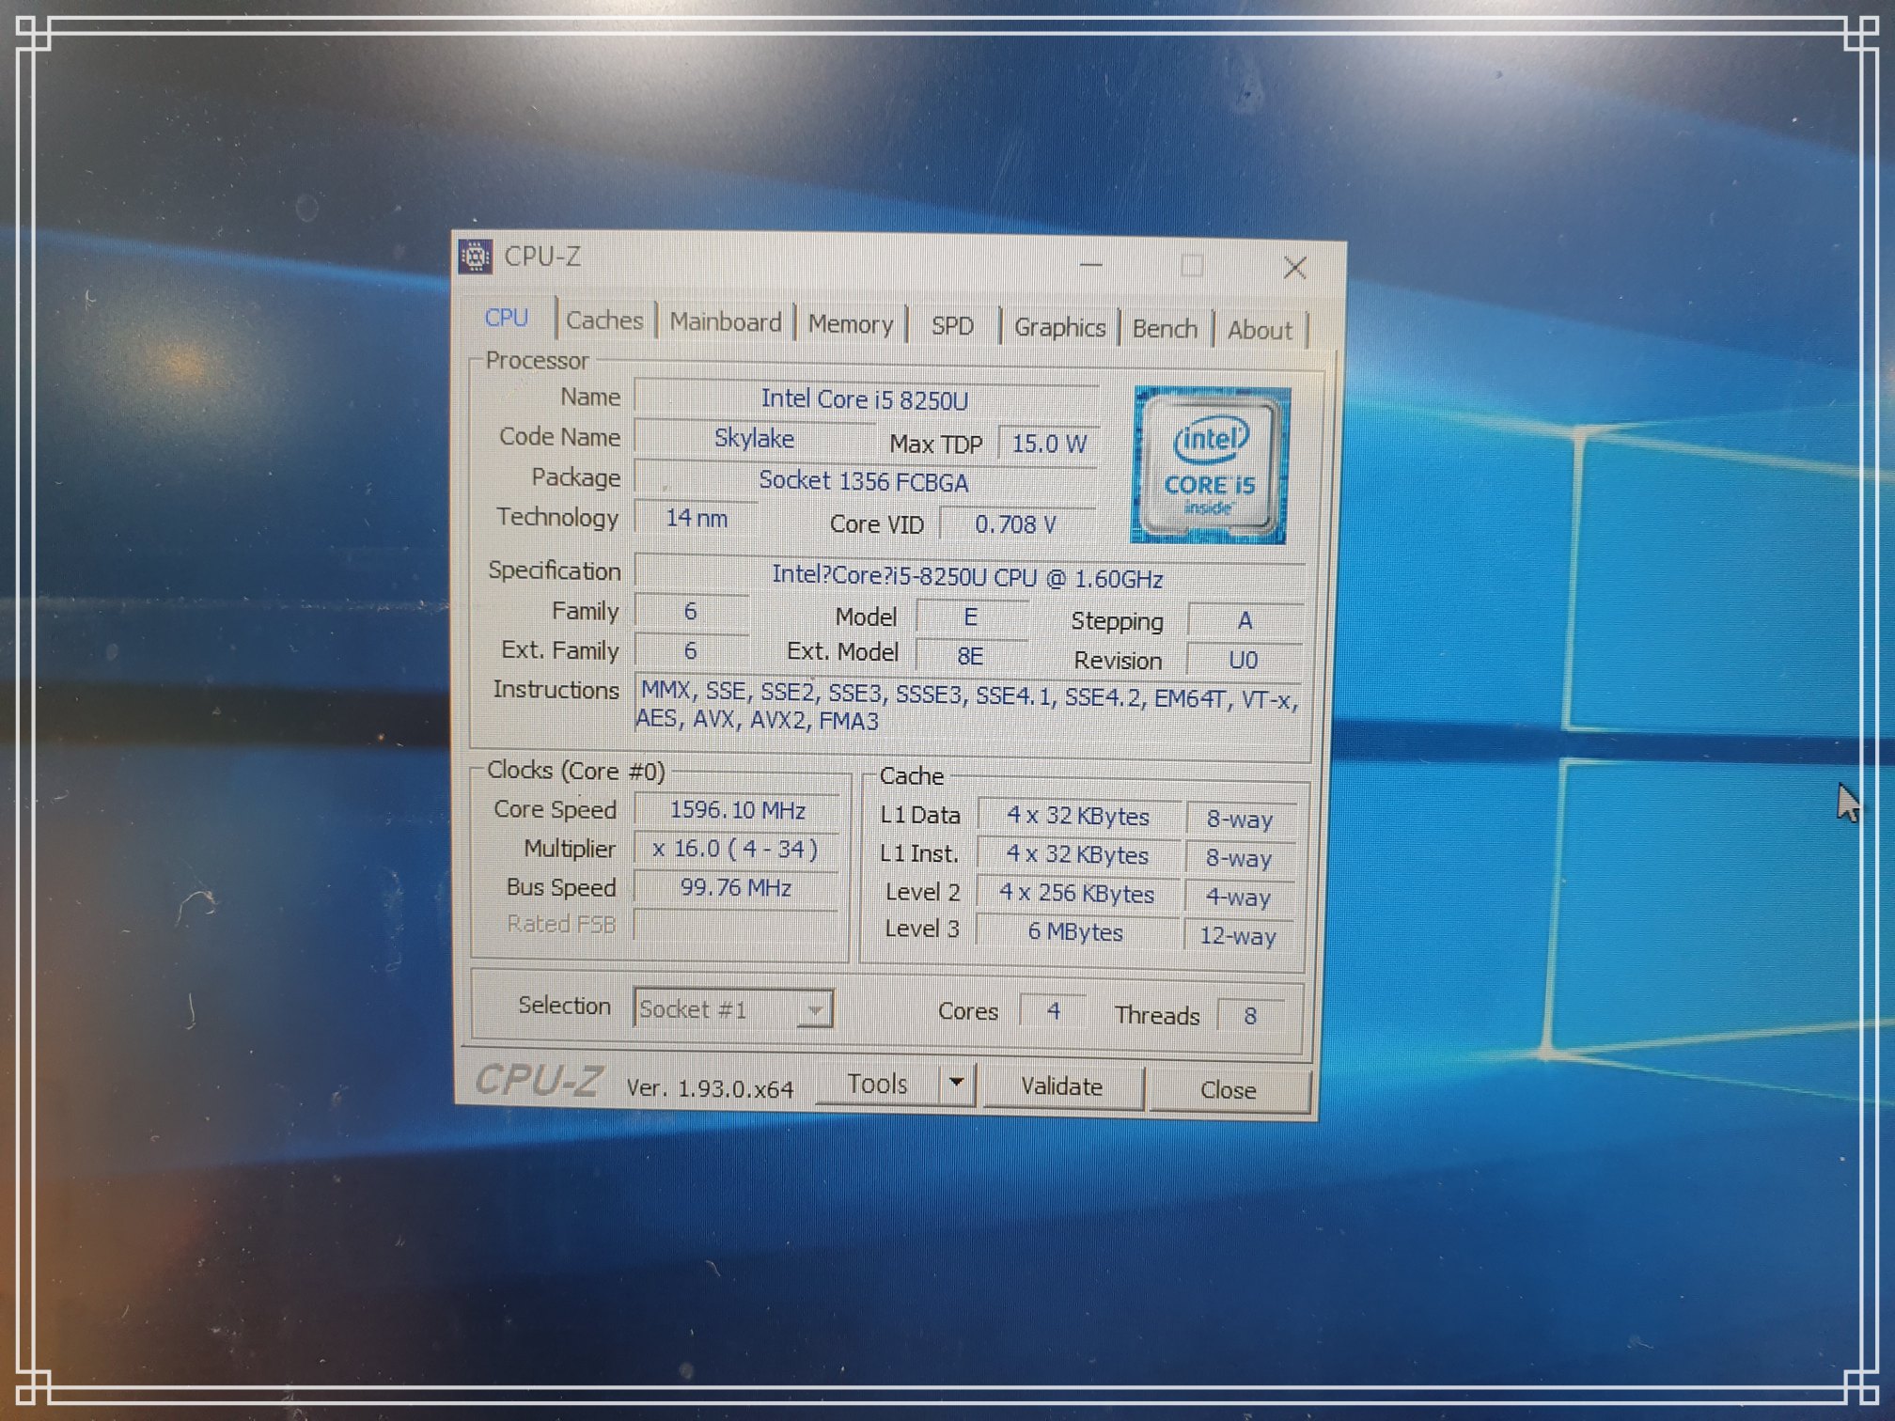1895x1421 pixels.
Task: Click the Specification text field
Action: (x=967, y=577)
